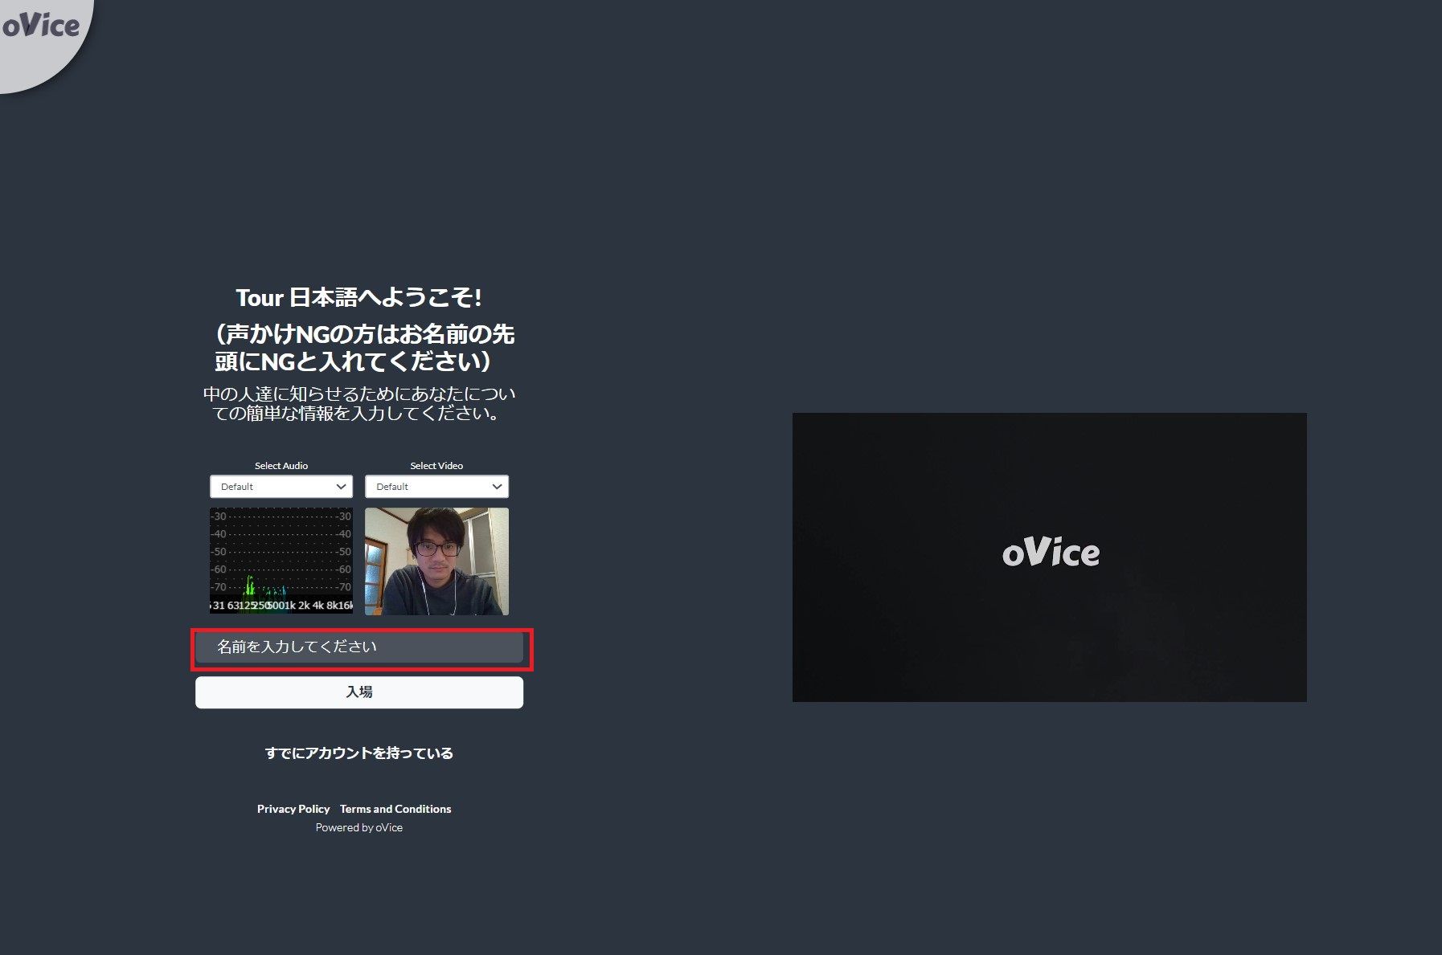The image size is (1442, 955).
Task: Click the webcam preview thumbnail
Action: pyautogui.click(x=436, y=561)
